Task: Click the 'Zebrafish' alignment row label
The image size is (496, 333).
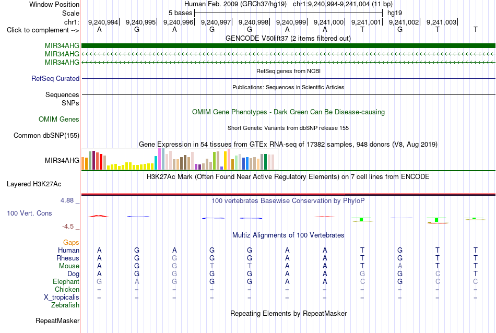Action: pyautogui.click(x=65, y=305)
